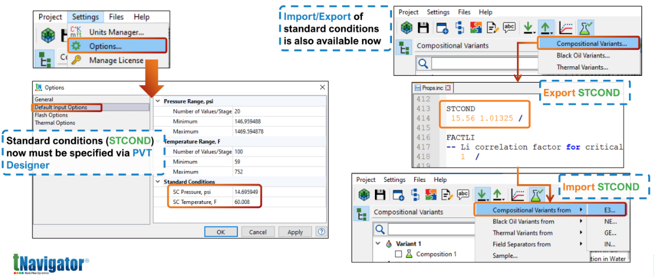
Task: Click the abc speech bubble icon in import-menu window
Action: coord(463,194)
